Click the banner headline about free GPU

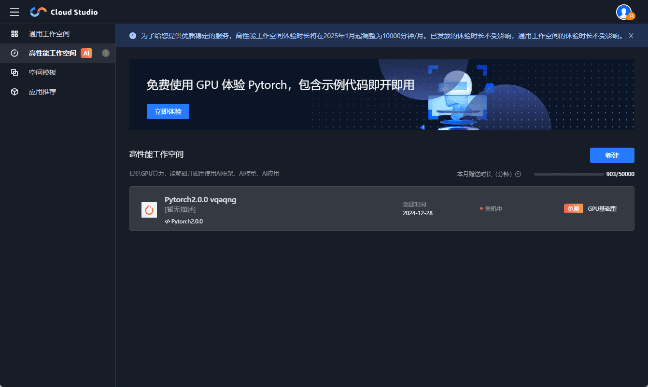pyautogui.click(x=281, y=85)
